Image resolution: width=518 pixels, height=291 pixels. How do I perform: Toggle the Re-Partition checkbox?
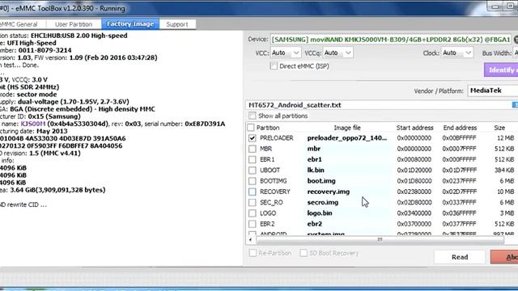253,253
